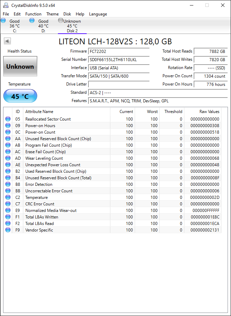Image resolution: width=231 pixels, height=316 pixels.
Task: Click the status icon for Total LBAs Read
Action: [8, 223]
